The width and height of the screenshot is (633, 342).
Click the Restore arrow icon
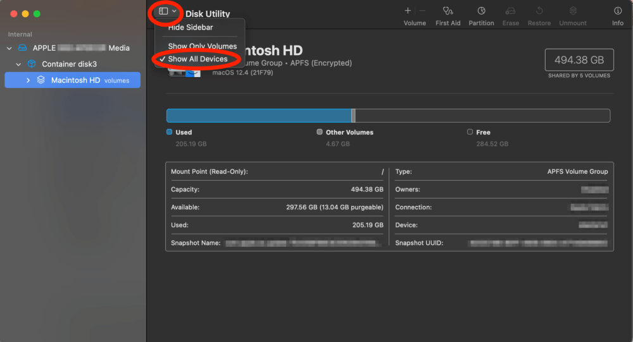pos(539,11)
